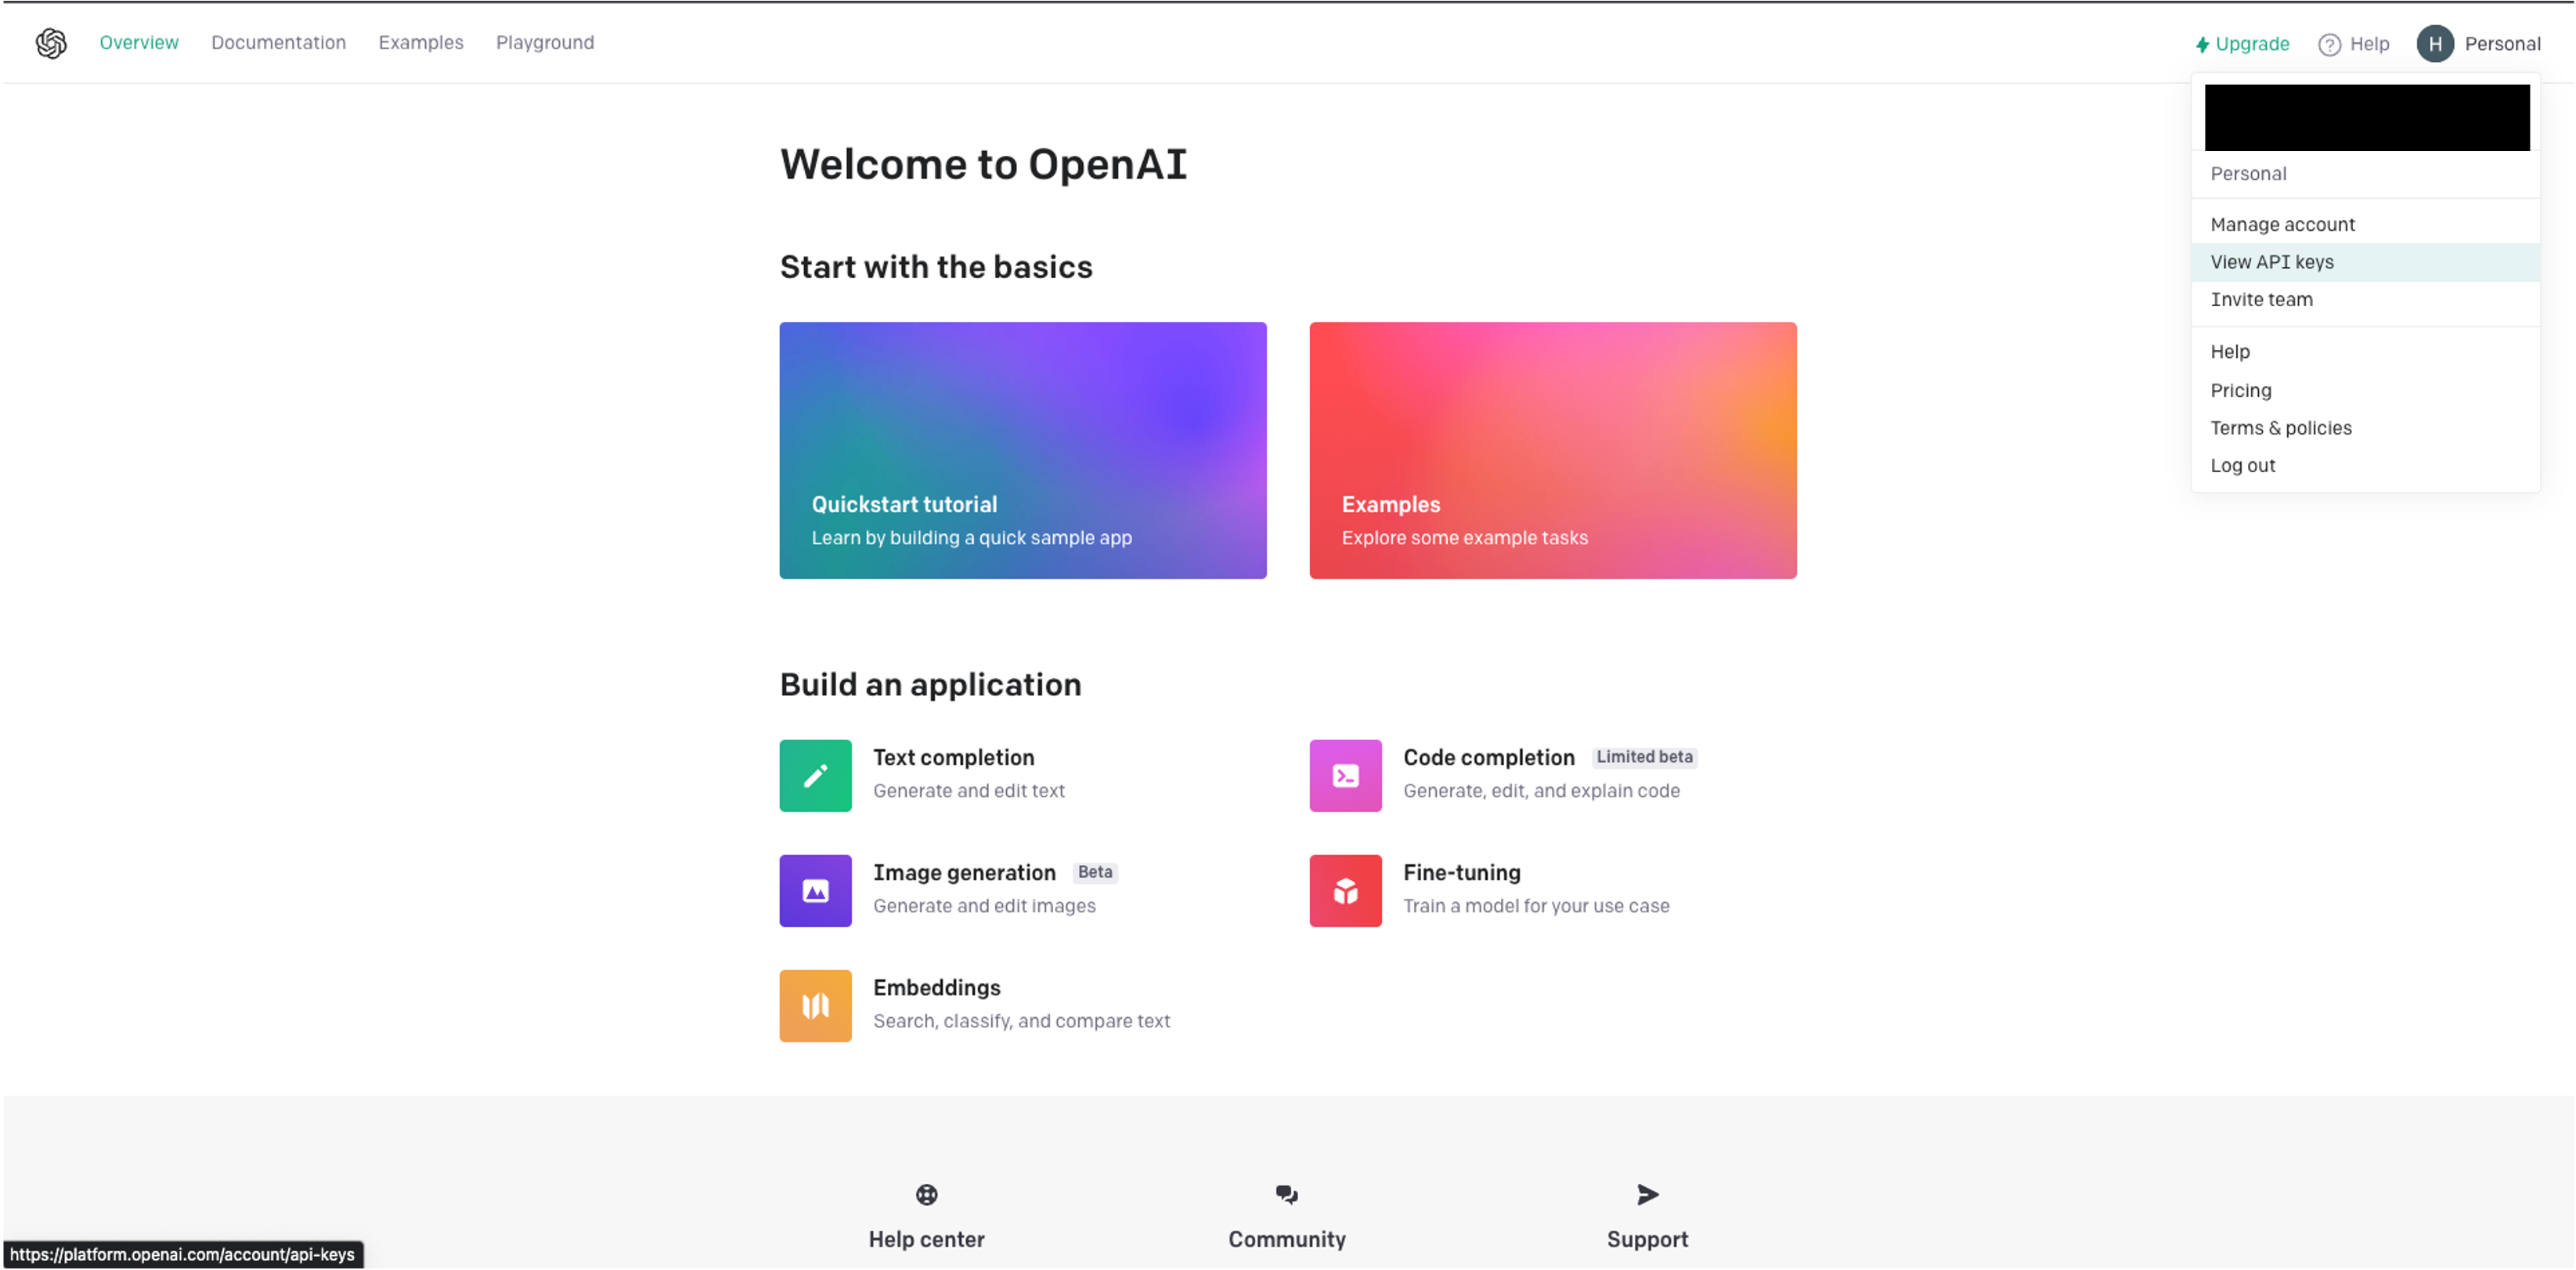2576x1270 pixels.
Task: Click the OpenAI logo icon
Action: pos(51,43)
